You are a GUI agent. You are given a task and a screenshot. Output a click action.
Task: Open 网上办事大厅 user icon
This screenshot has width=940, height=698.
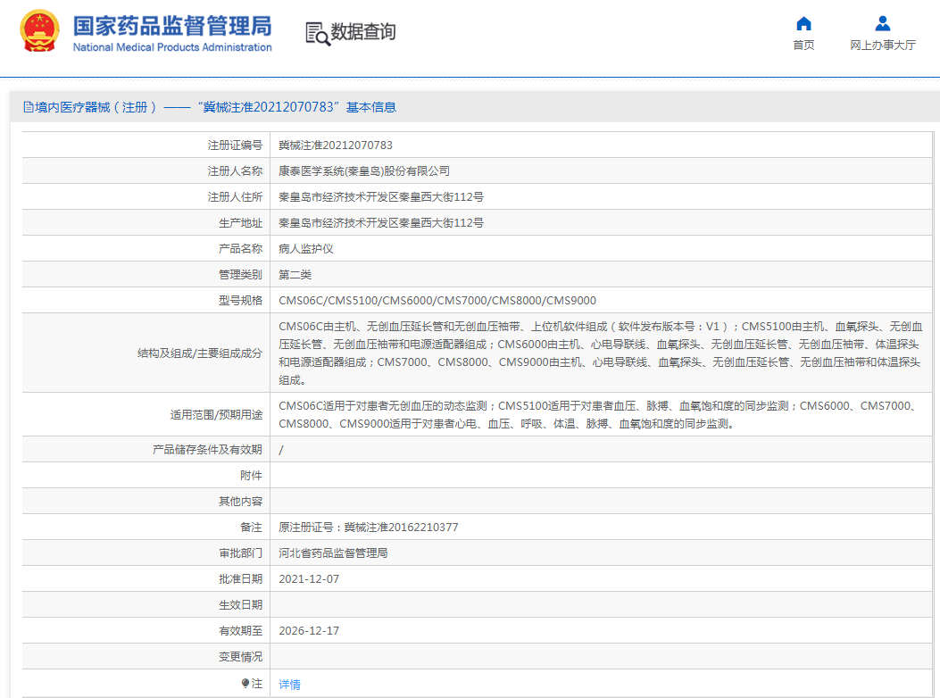(x=883, y=23)
